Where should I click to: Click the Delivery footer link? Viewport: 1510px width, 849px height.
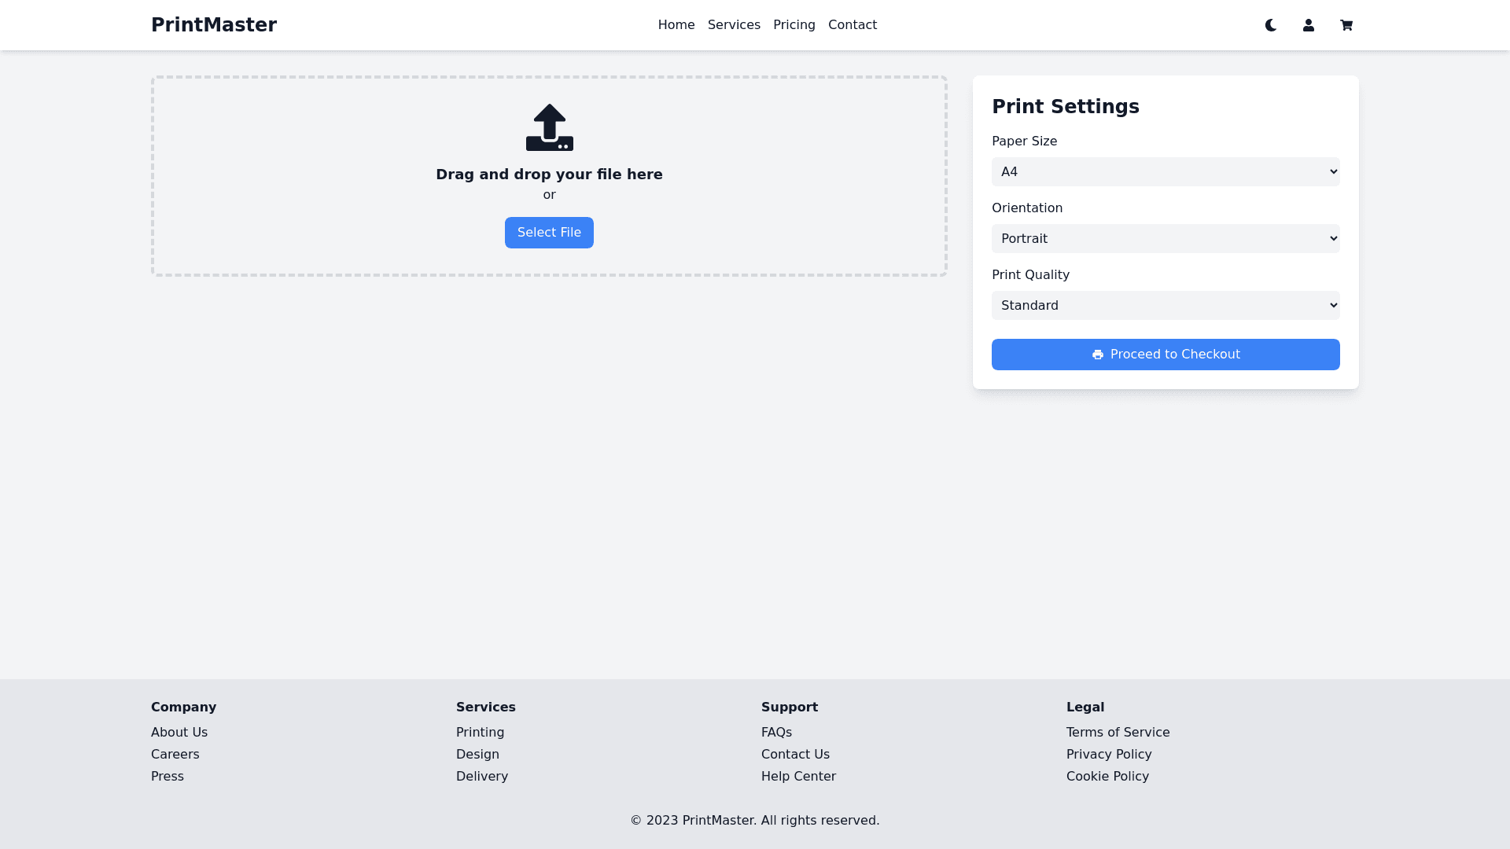pyautogui.click(x=482, y=777)
